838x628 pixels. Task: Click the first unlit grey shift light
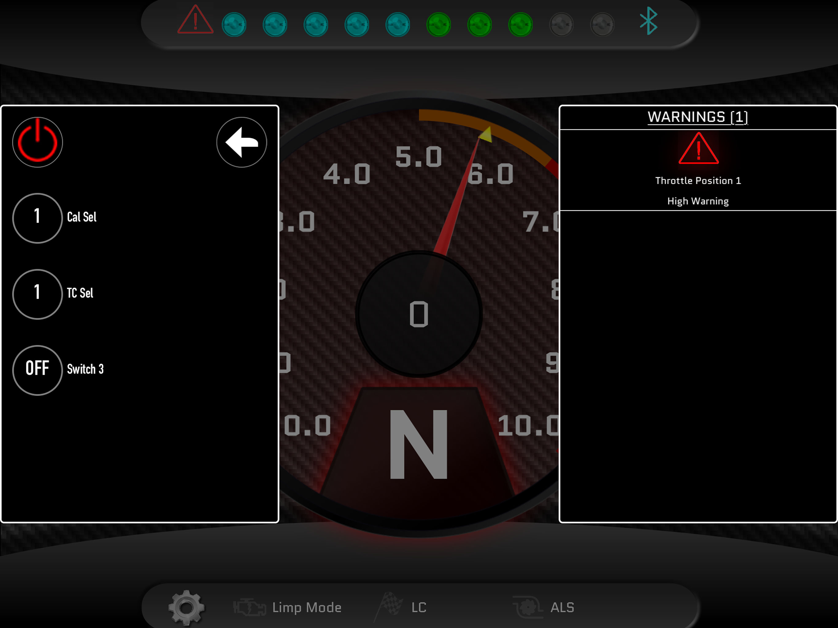(x=561, y=25)
